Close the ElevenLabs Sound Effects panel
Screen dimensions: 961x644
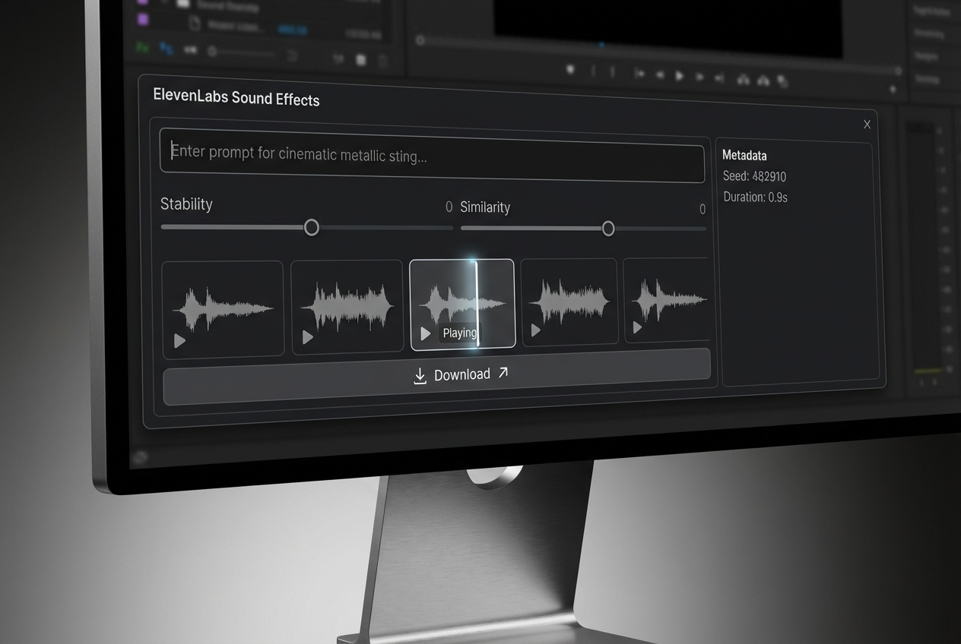tap(867, 125)
